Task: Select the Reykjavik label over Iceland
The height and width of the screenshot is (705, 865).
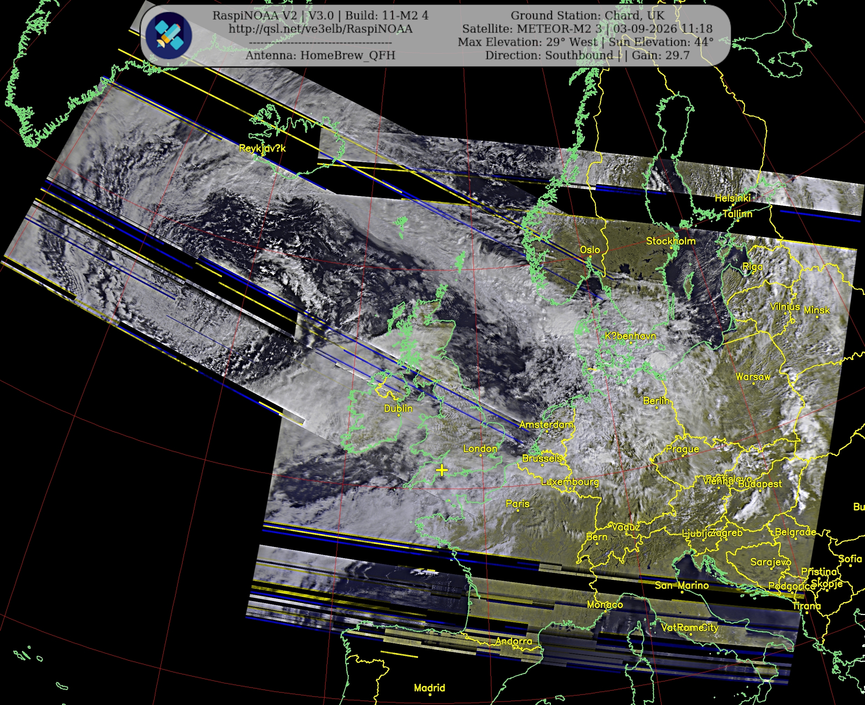Action: [x=262, y=148]
